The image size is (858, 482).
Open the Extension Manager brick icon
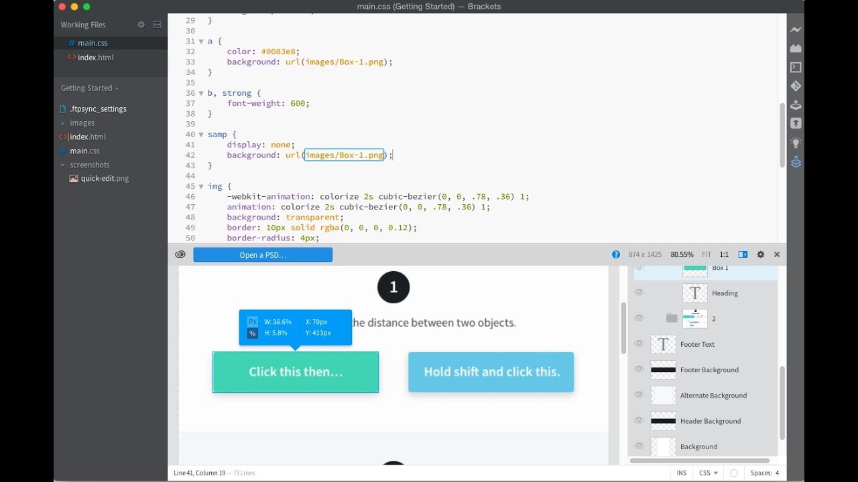(x=796, y=48)
